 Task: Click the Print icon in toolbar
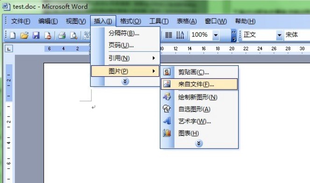[62, 35]
